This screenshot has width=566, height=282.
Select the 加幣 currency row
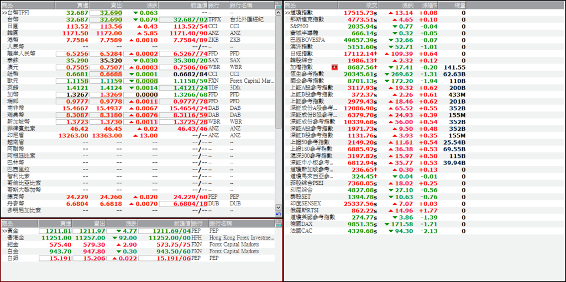[138, 94]
